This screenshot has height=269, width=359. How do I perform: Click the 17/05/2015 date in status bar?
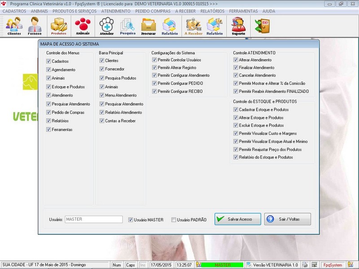coord(161,265)
